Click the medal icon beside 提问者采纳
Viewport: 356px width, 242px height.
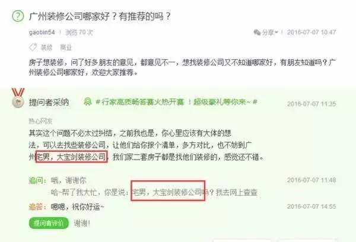click(18, 98)
